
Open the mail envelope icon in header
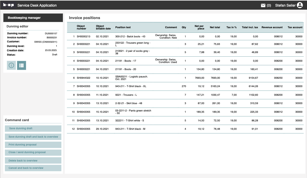263,5
